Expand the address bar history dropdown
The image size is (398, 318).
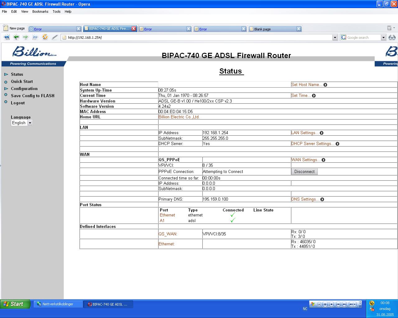pyautogui.click(x=335, y=38)
